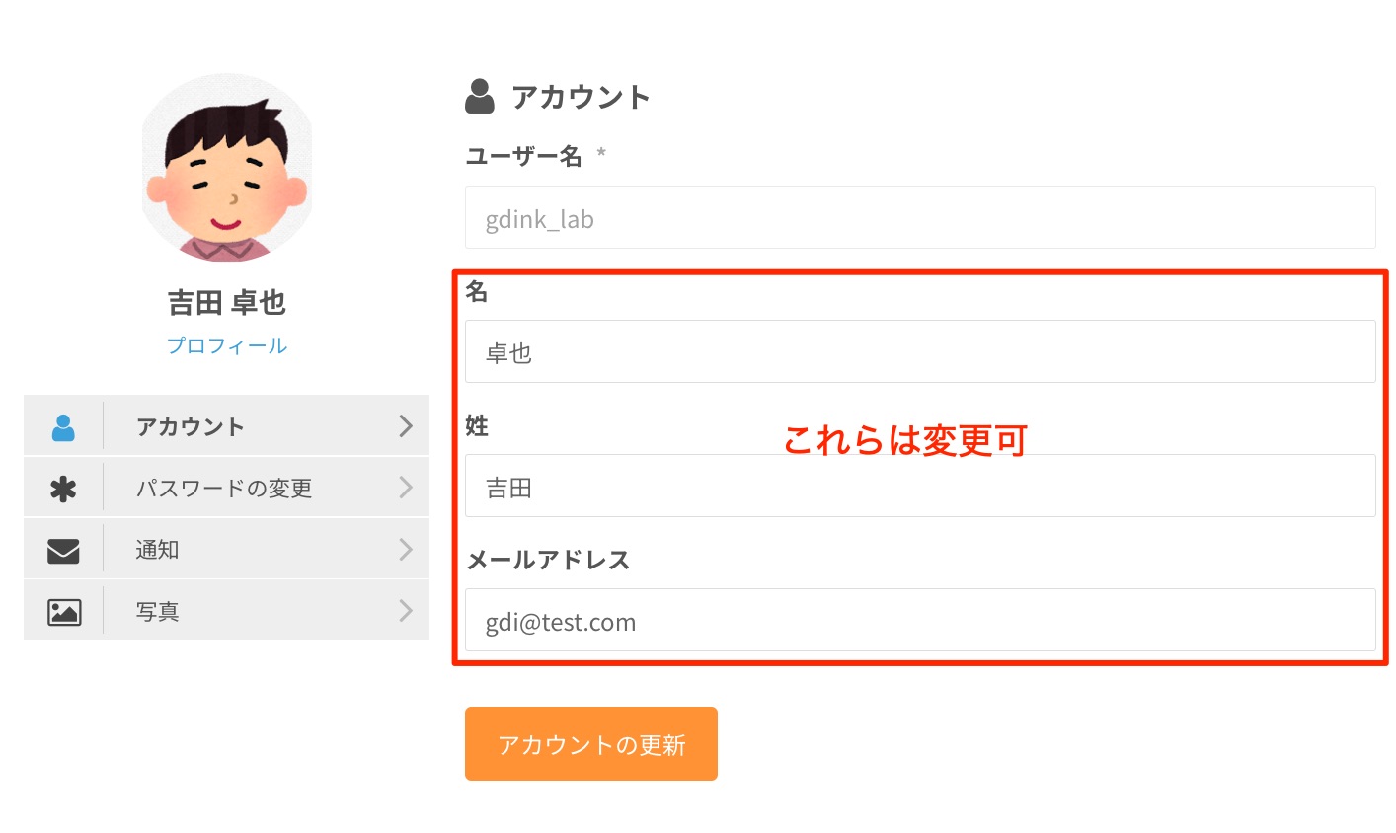
Task: Click the envelope icon for 通知
Action: [x=63, y=551]
